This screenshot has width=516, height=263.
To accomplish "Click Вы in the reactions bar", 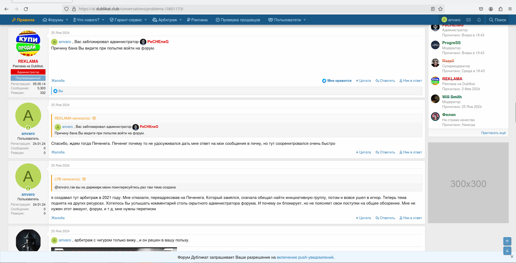I will tap(61, 91).
